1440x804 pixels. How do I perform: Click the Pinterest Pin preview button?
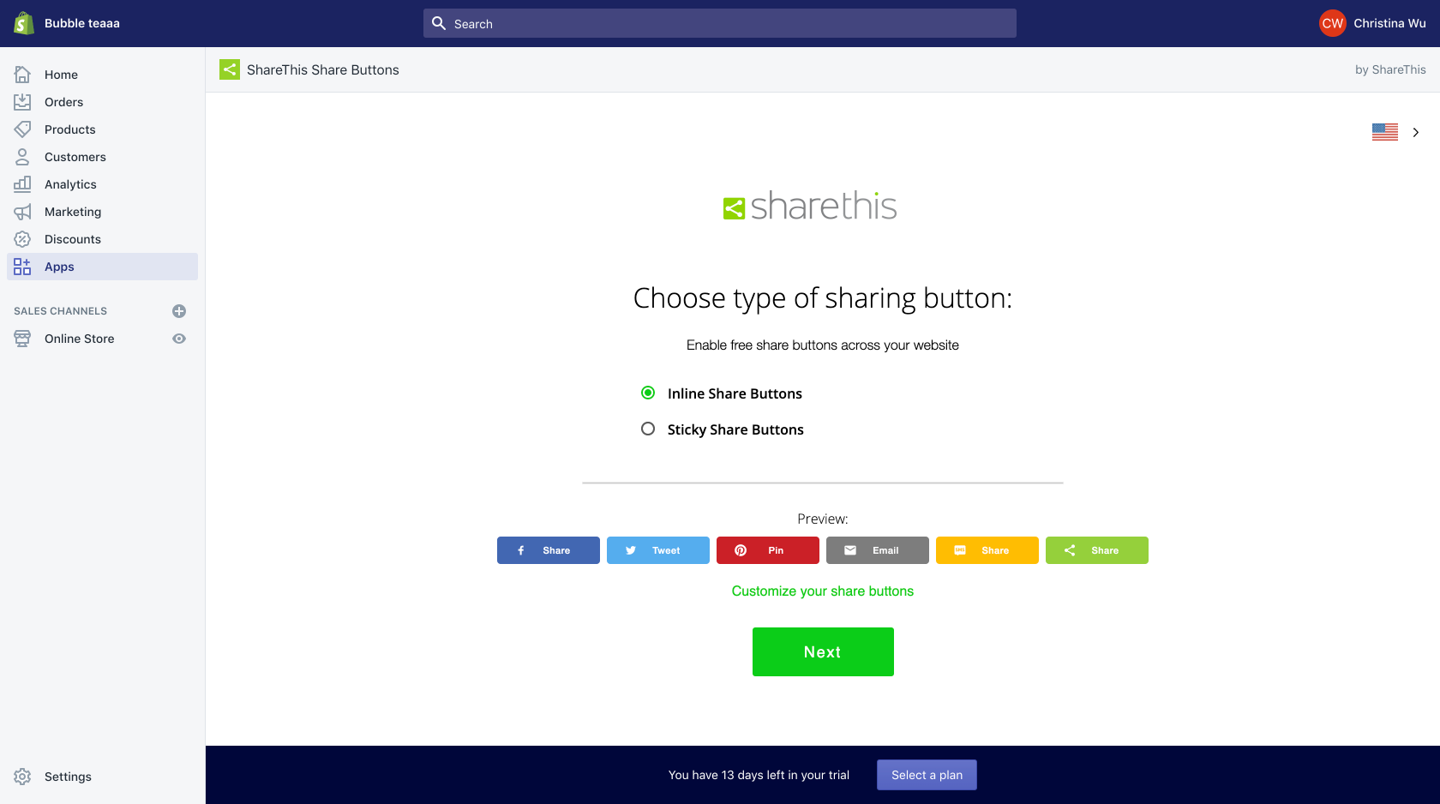click(x=768, y=550)
